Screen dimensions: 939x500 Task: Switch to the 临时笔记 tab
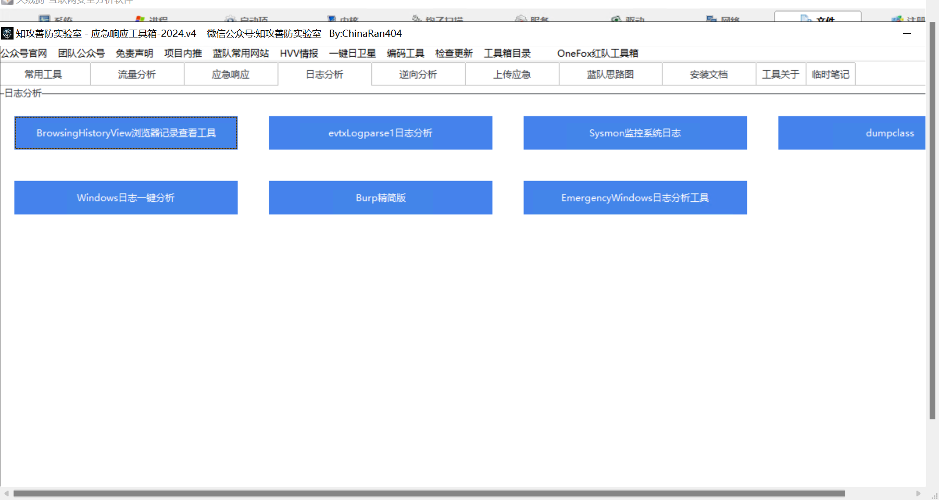[x=831, y=74]
